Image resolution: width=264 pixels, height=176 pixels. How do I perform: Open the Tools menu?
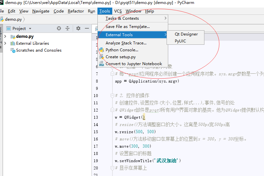coord(105,11)
